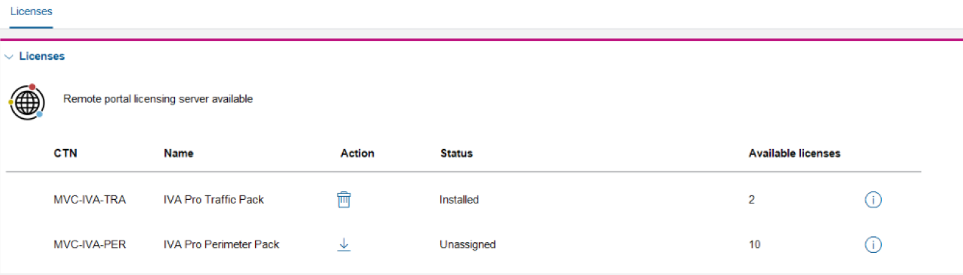Viewport: 963px width, 275px height.
Task: Click the download icon for IVA Pro Perimeter Pack
Action: 344,245
